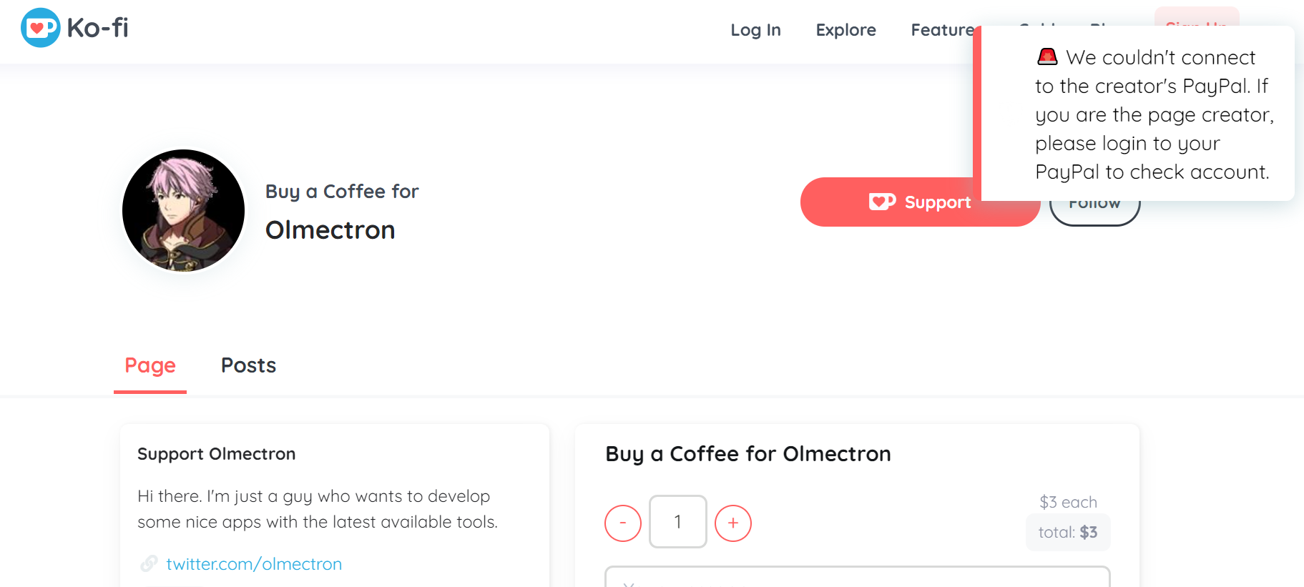Click the heart cup icon in Support button
1304x587 pixels.
tap(882, 202)
